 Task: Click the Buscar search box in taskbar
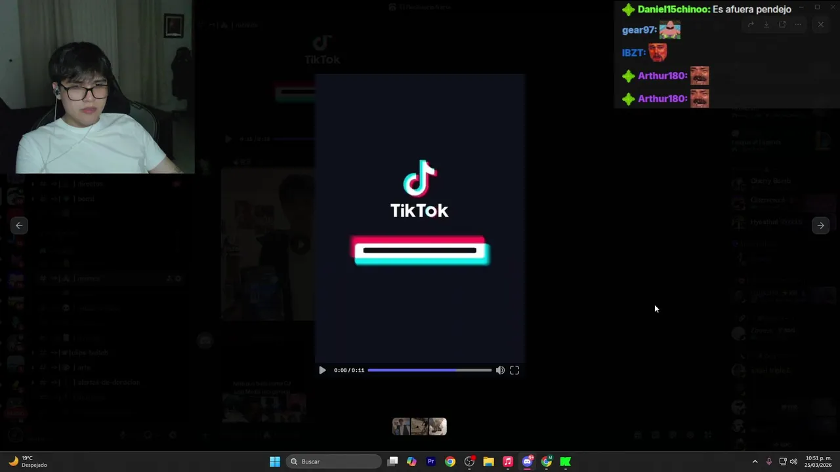pyautogui.click(x=335, y=462)
